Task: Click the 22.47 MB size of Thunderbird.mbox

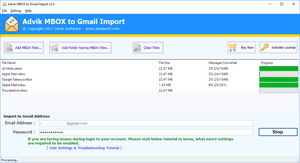Action: tap(166, 91)
